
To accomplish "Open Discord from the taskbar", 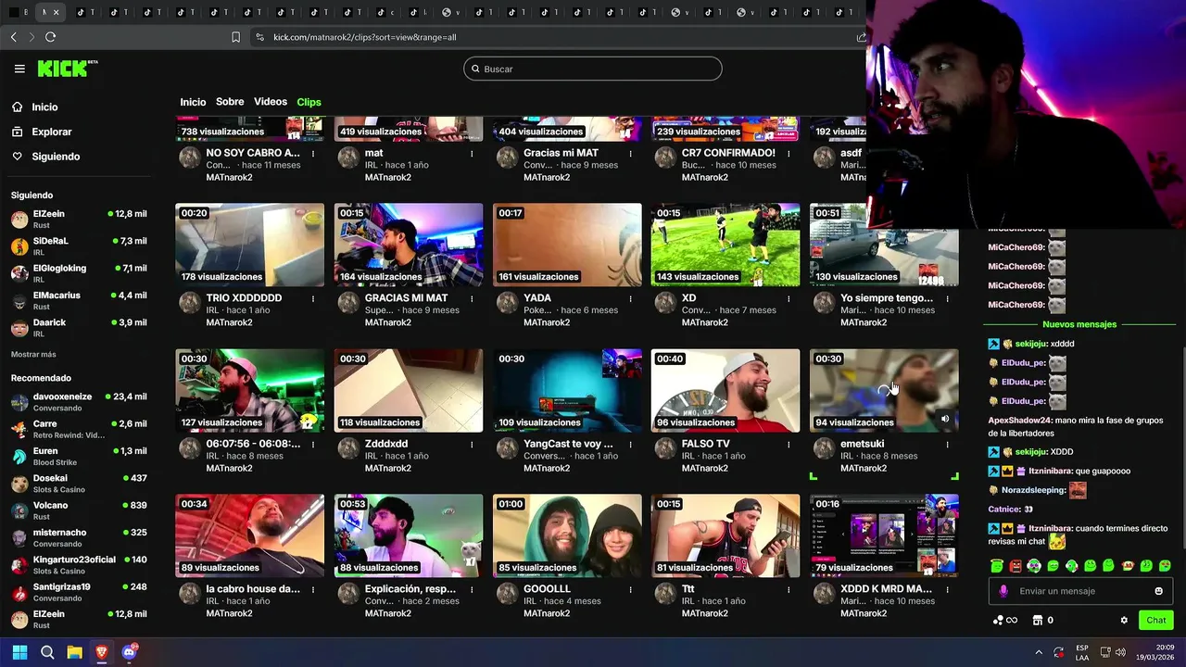I will 129,652.
